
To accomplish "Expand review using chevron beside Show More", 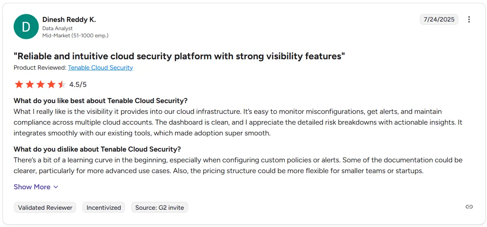I will tap(56, 187).
